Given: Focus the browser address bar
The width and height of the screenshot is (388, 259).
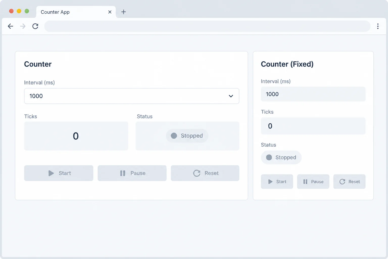Looking at the screenshot, I should coord(207,26).
